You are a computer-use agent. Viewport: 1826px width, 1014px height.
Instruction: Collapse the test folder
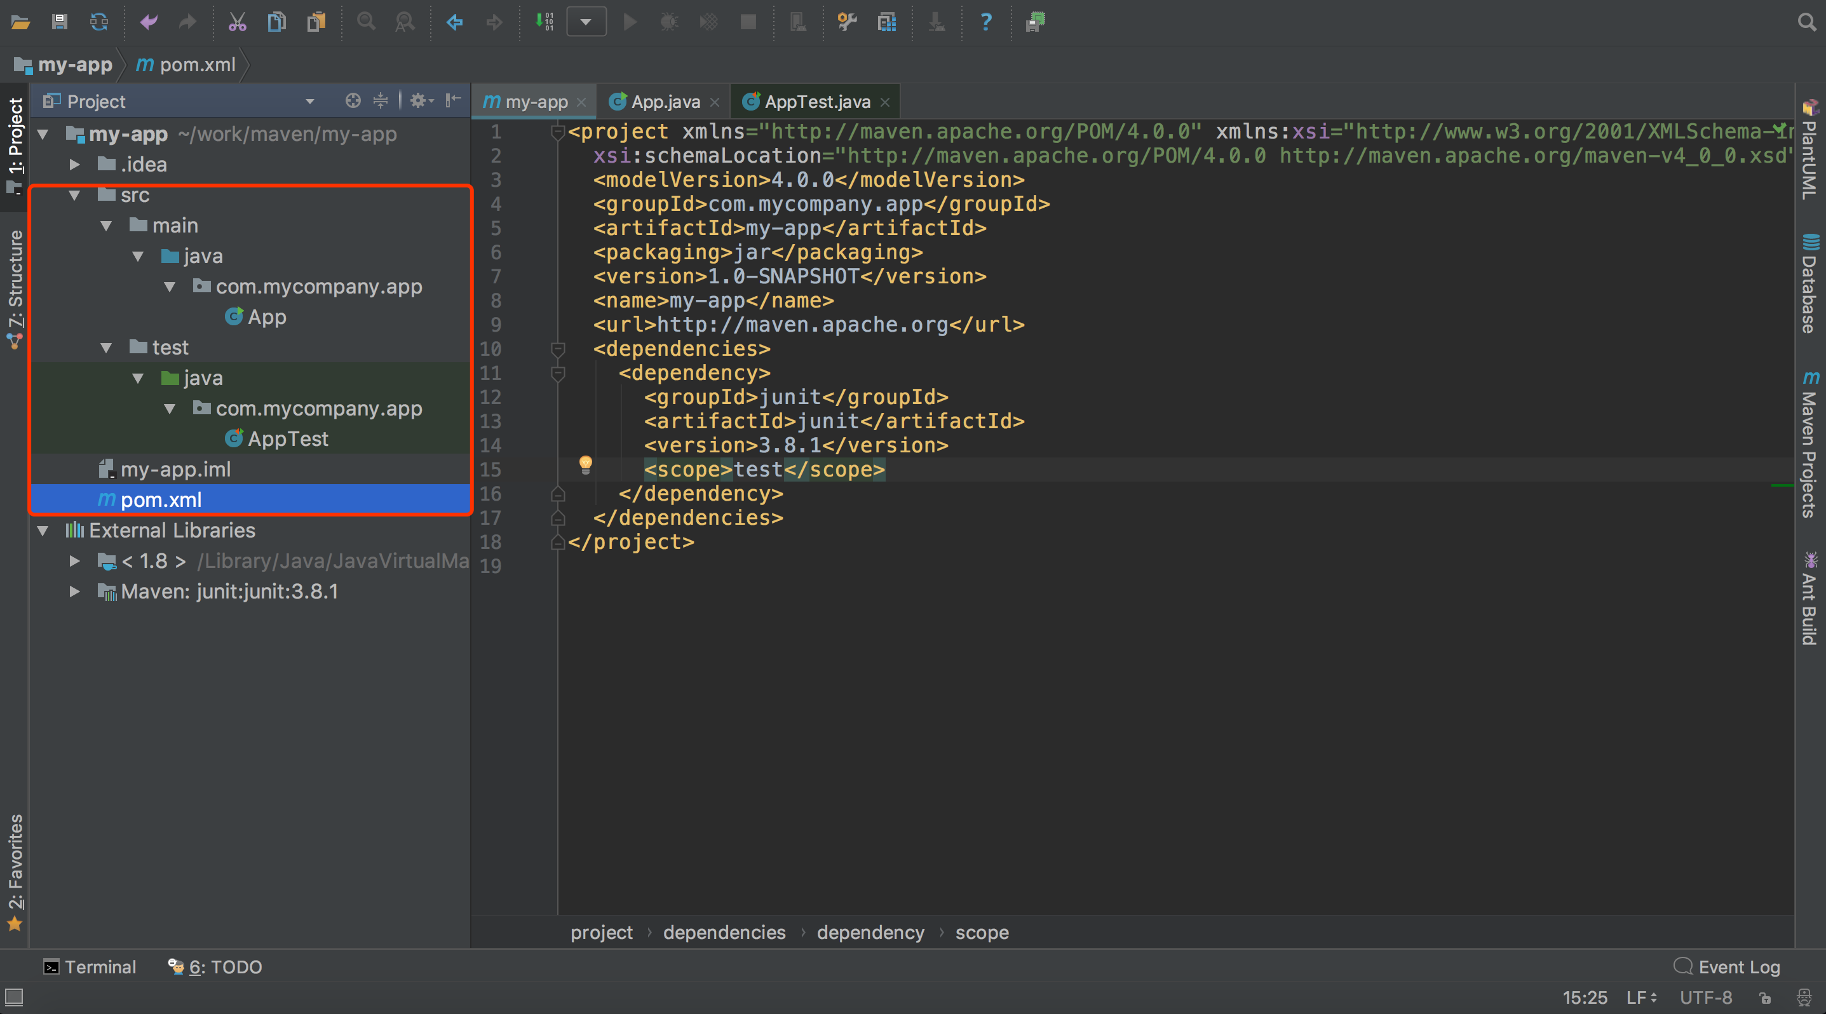click(106, 347)
